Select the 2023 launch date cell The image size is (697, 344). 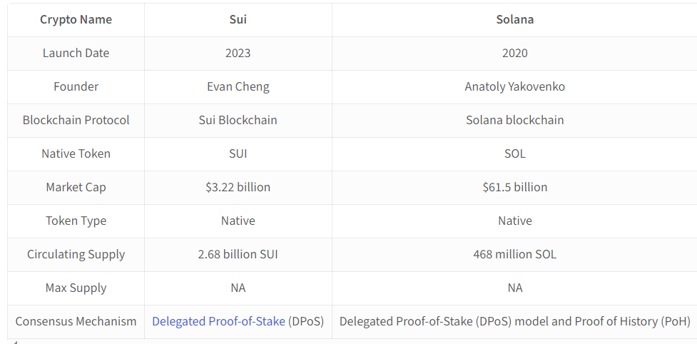[x=238, y=53]
